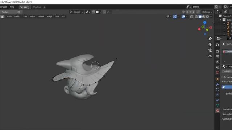
Task: Open the Scene properties tab
Action: pos(217,67)
